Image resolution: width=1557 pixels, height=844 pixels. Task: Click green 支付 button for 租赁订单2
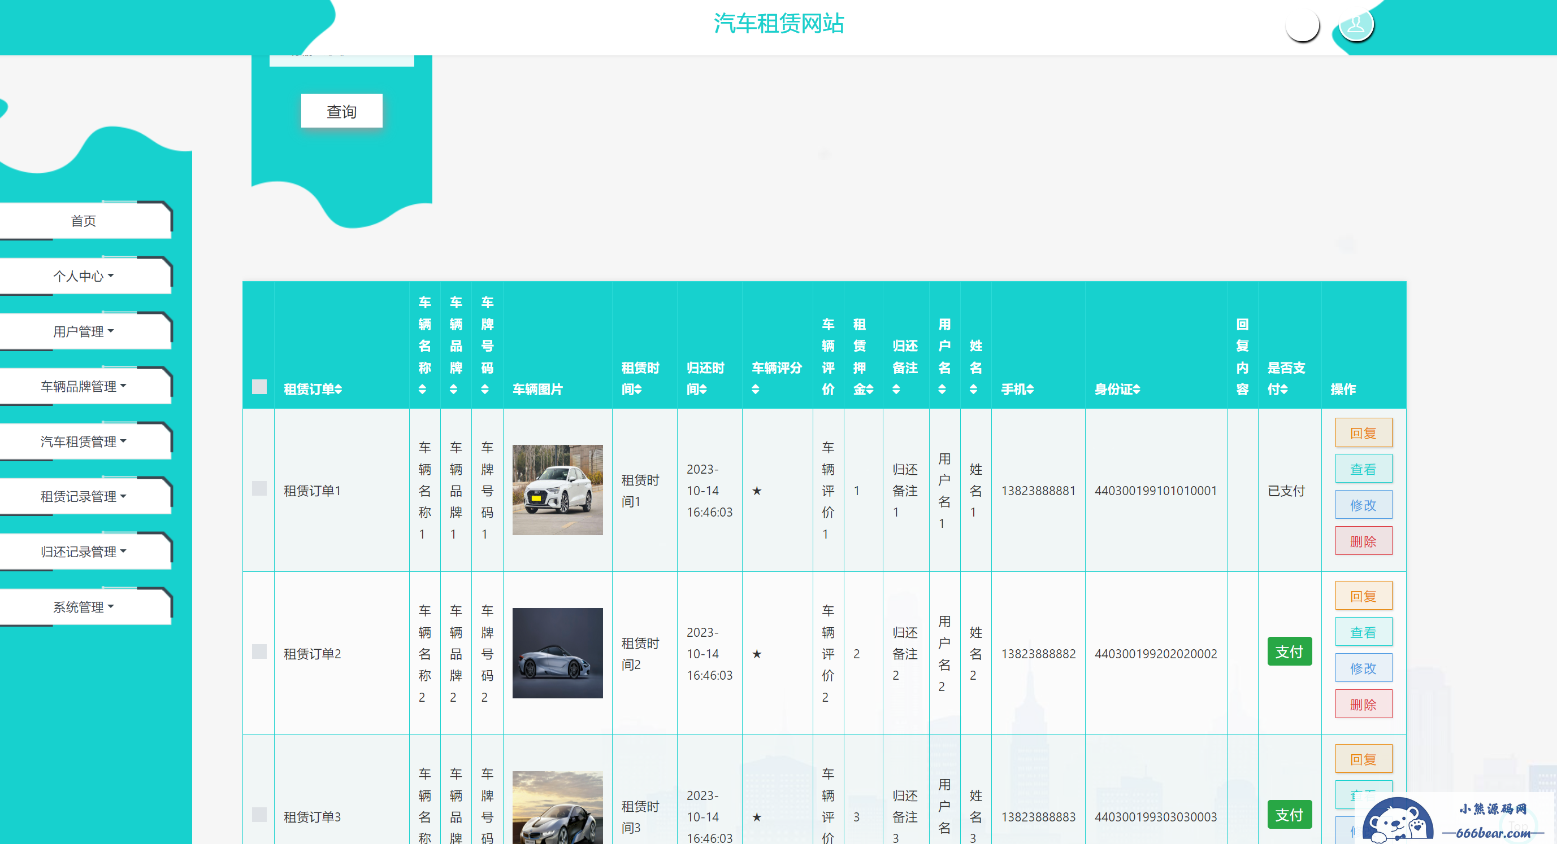(1289, 652)
